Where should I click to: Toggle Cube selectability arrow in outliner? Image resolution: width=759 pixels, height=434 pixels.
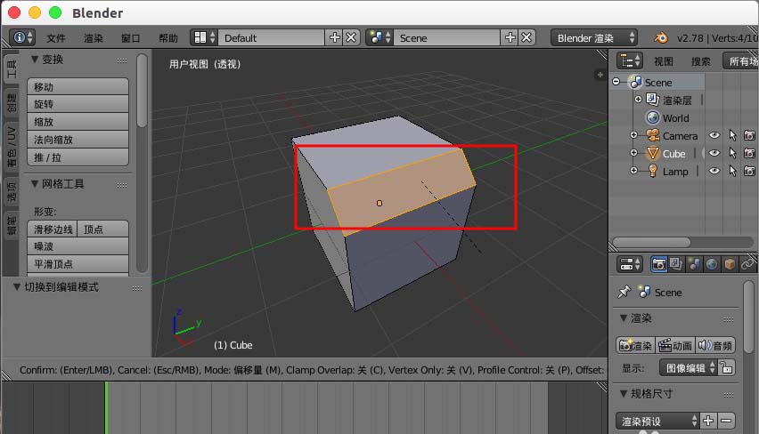click(732, 153)
